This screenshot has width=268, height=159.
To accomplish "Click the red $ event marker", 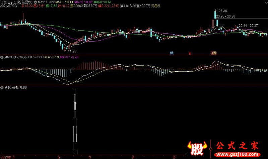I will [x=190, y=53].
